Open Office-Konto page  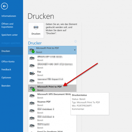pos(8,61)
